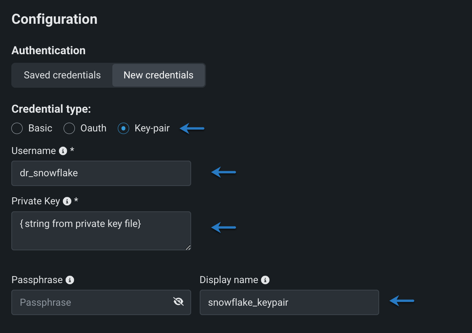472x333 pixels.
Task: Toggle passphrase visibility eye icon
Action: 178,302
